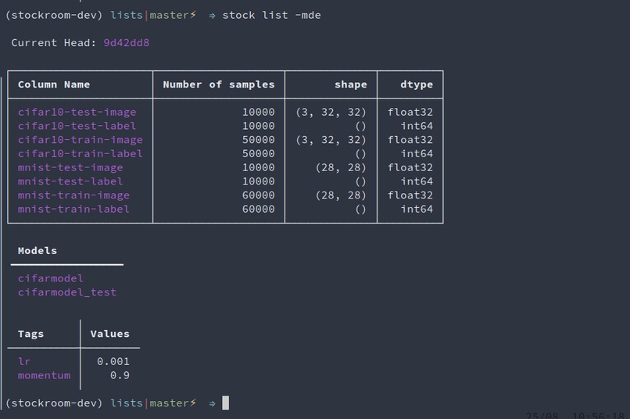
Task: Click the 'Values' header
Action: [110, 334]
